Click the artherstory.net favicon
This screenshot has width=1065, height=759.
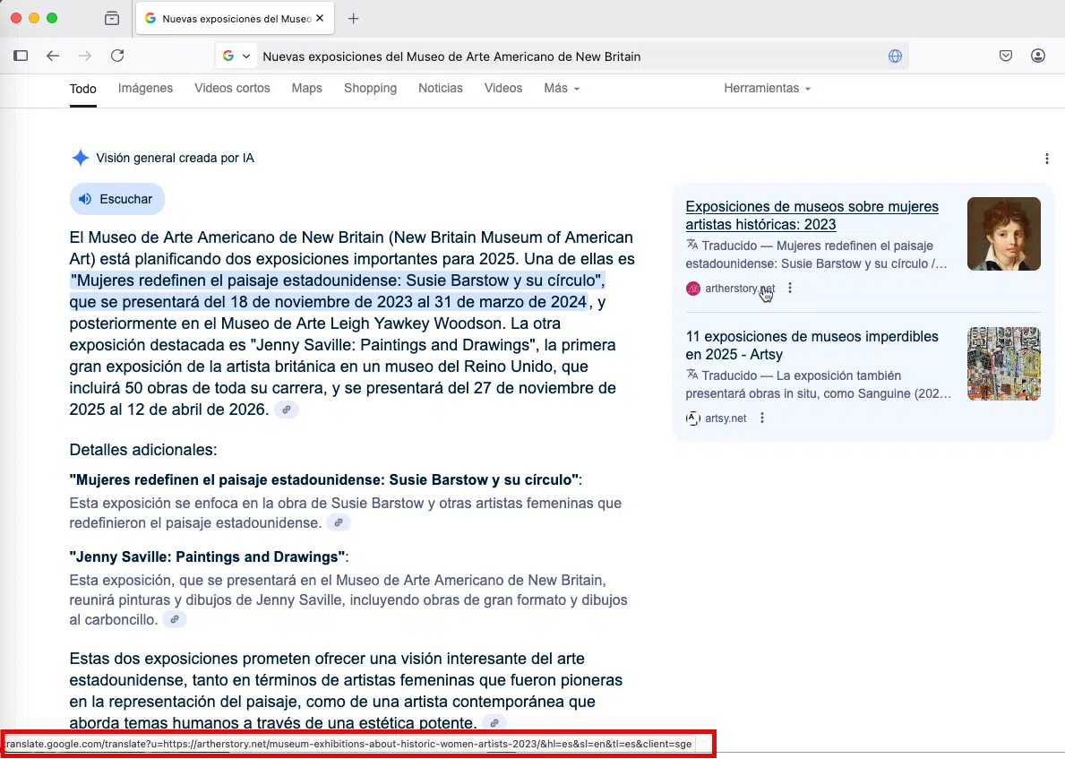coord(692,289)
